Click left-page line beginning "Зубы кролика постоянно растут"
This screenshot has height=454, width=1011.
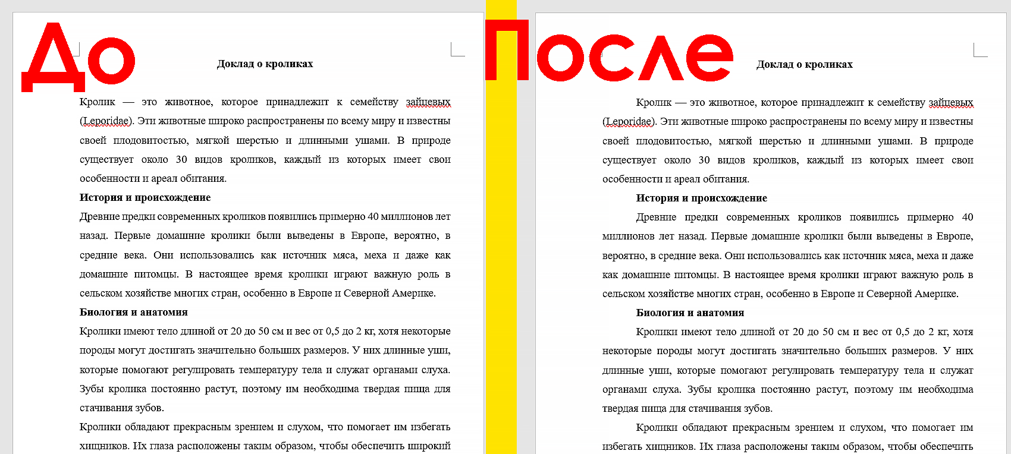pyautogui.click(x=265, y=389)
